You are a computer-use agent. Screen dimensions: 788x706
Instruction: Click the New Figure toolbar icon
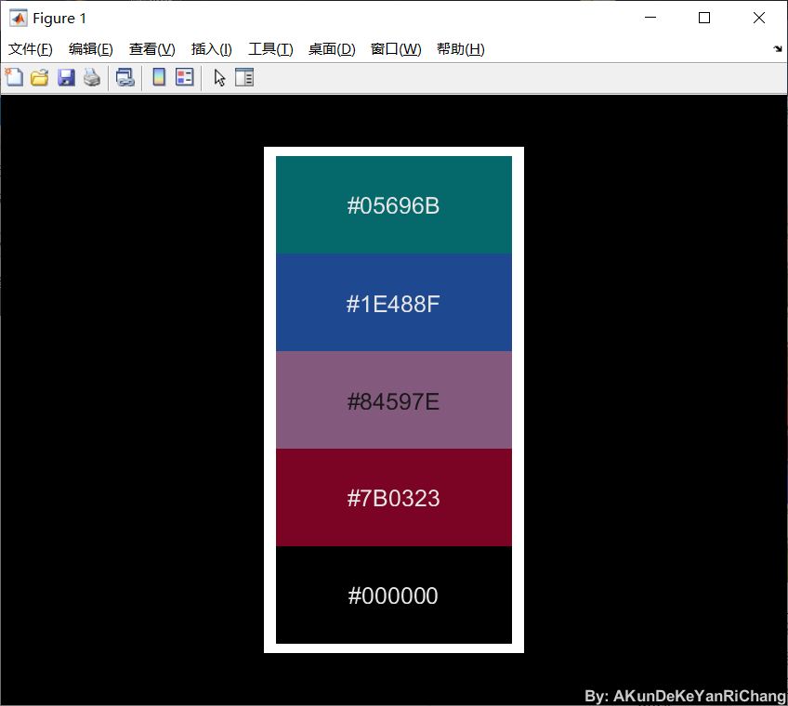click(x=14, y=77)
